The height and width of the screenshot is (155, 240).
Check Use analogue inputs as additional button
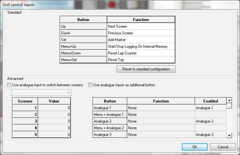pos(90,85)
